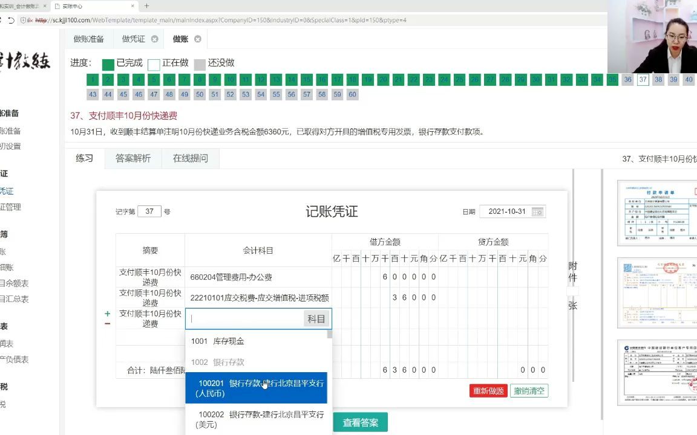
Task: Click the green plus to add a voucher row
Action: coord(107,314)
